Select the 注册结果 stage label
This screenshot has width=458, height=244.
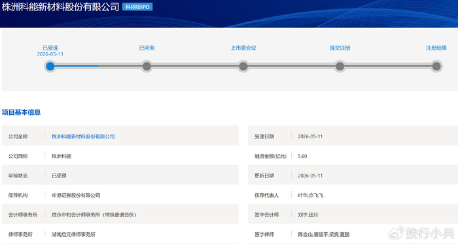click(436, 48)
